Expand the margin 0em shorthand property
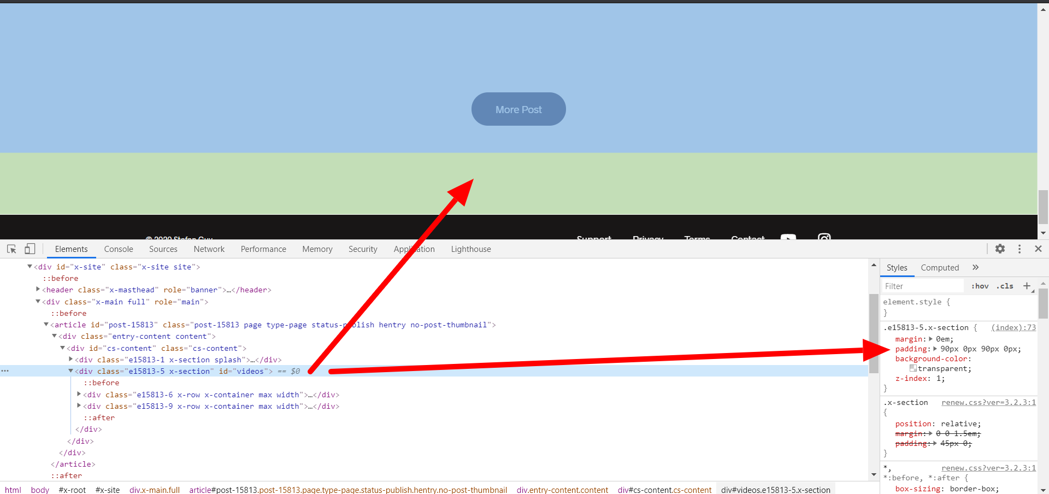 [931, 339]
